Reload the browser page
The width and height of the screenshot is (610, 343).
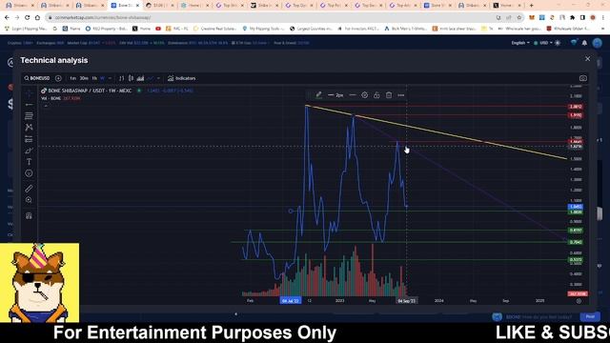tap(28, 17)
